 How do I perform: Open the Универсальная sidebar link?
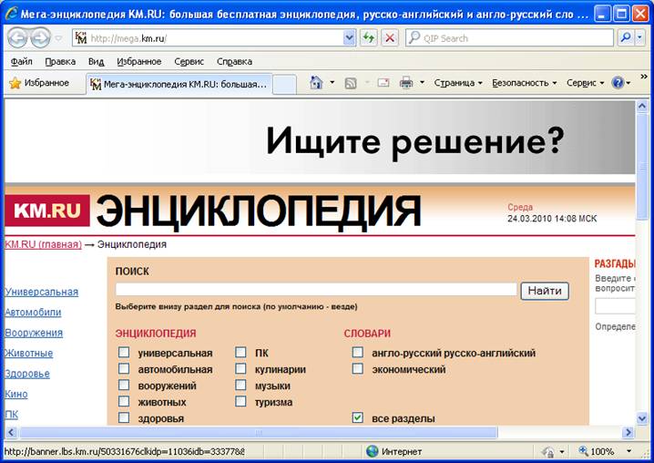[42, 292]
